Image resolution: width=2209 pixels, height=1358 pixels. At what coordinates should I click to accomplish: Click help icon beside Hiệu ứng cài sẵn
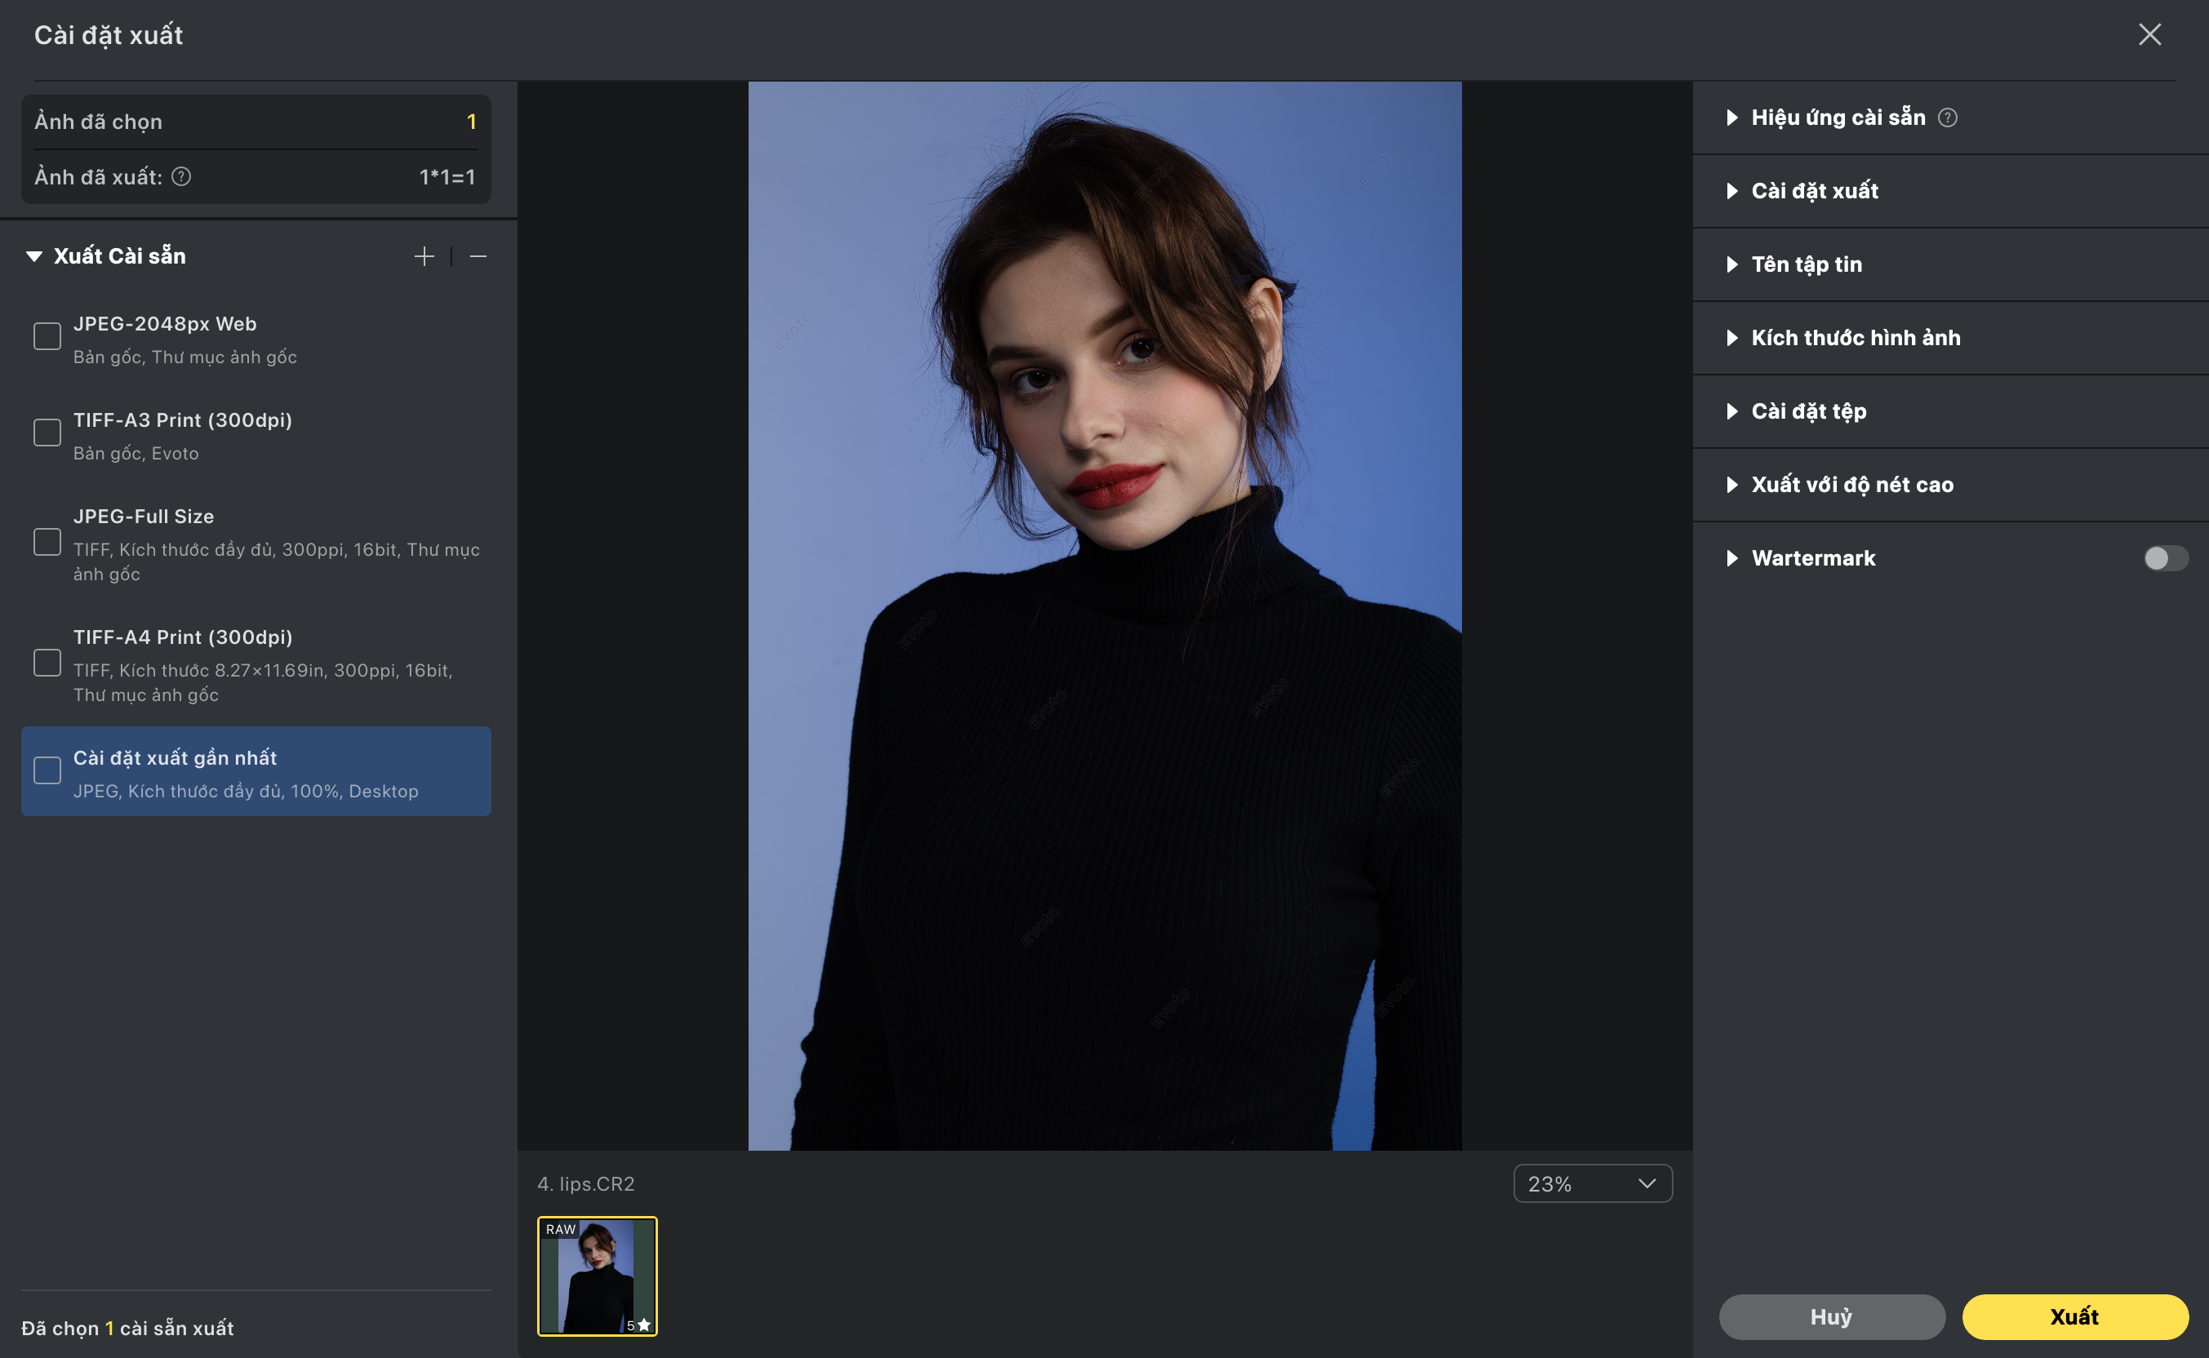(x=1947, y=118)
